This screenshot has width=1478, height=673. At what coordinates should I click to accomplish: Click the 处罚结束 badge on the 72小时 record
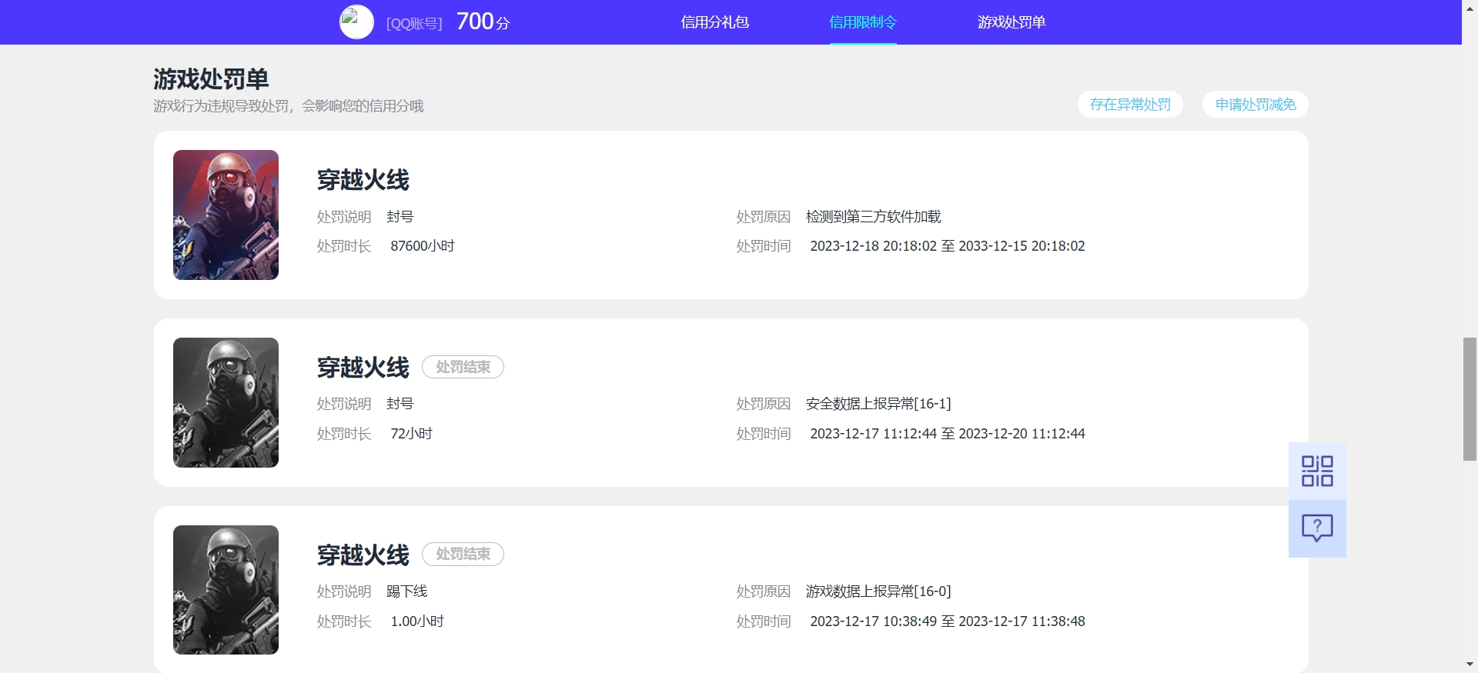coord(463,367)
